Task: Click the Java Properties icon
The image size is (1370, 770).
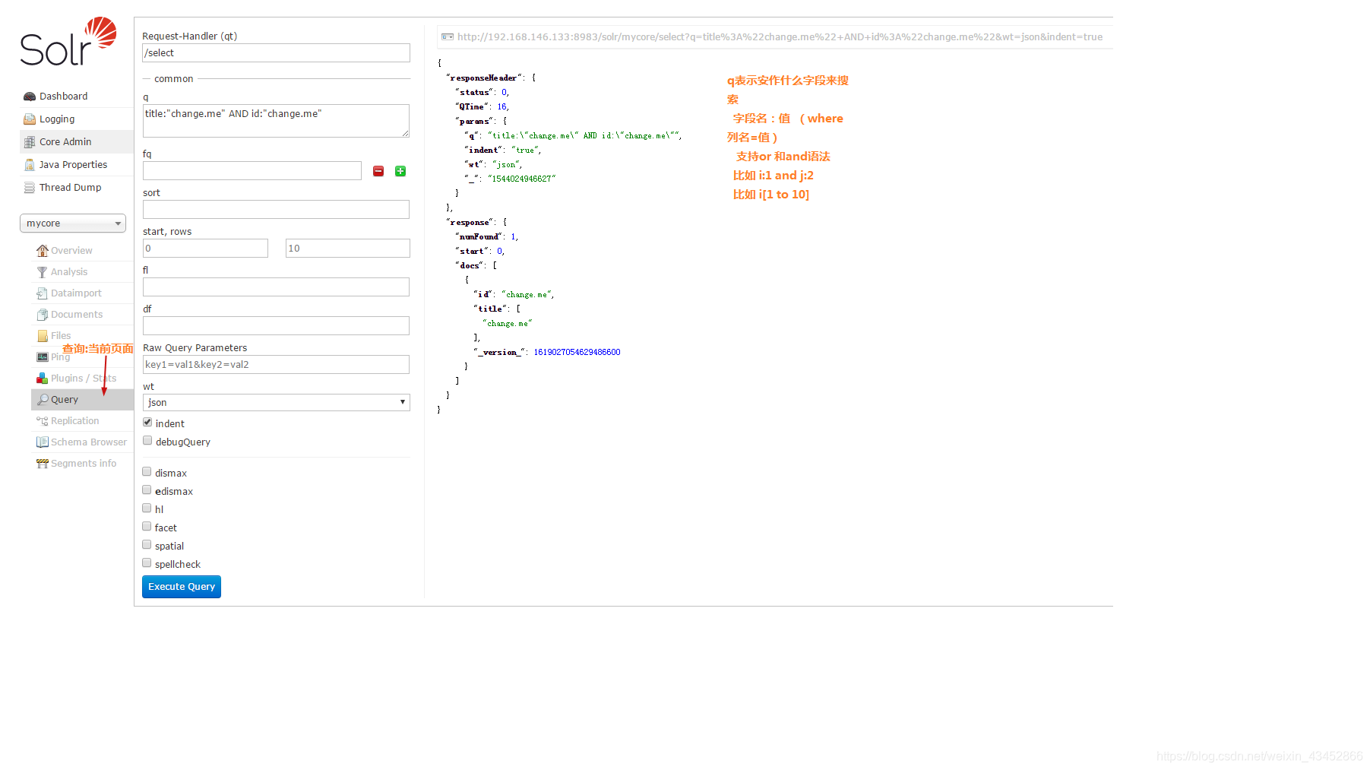Action: coord(30,165)
